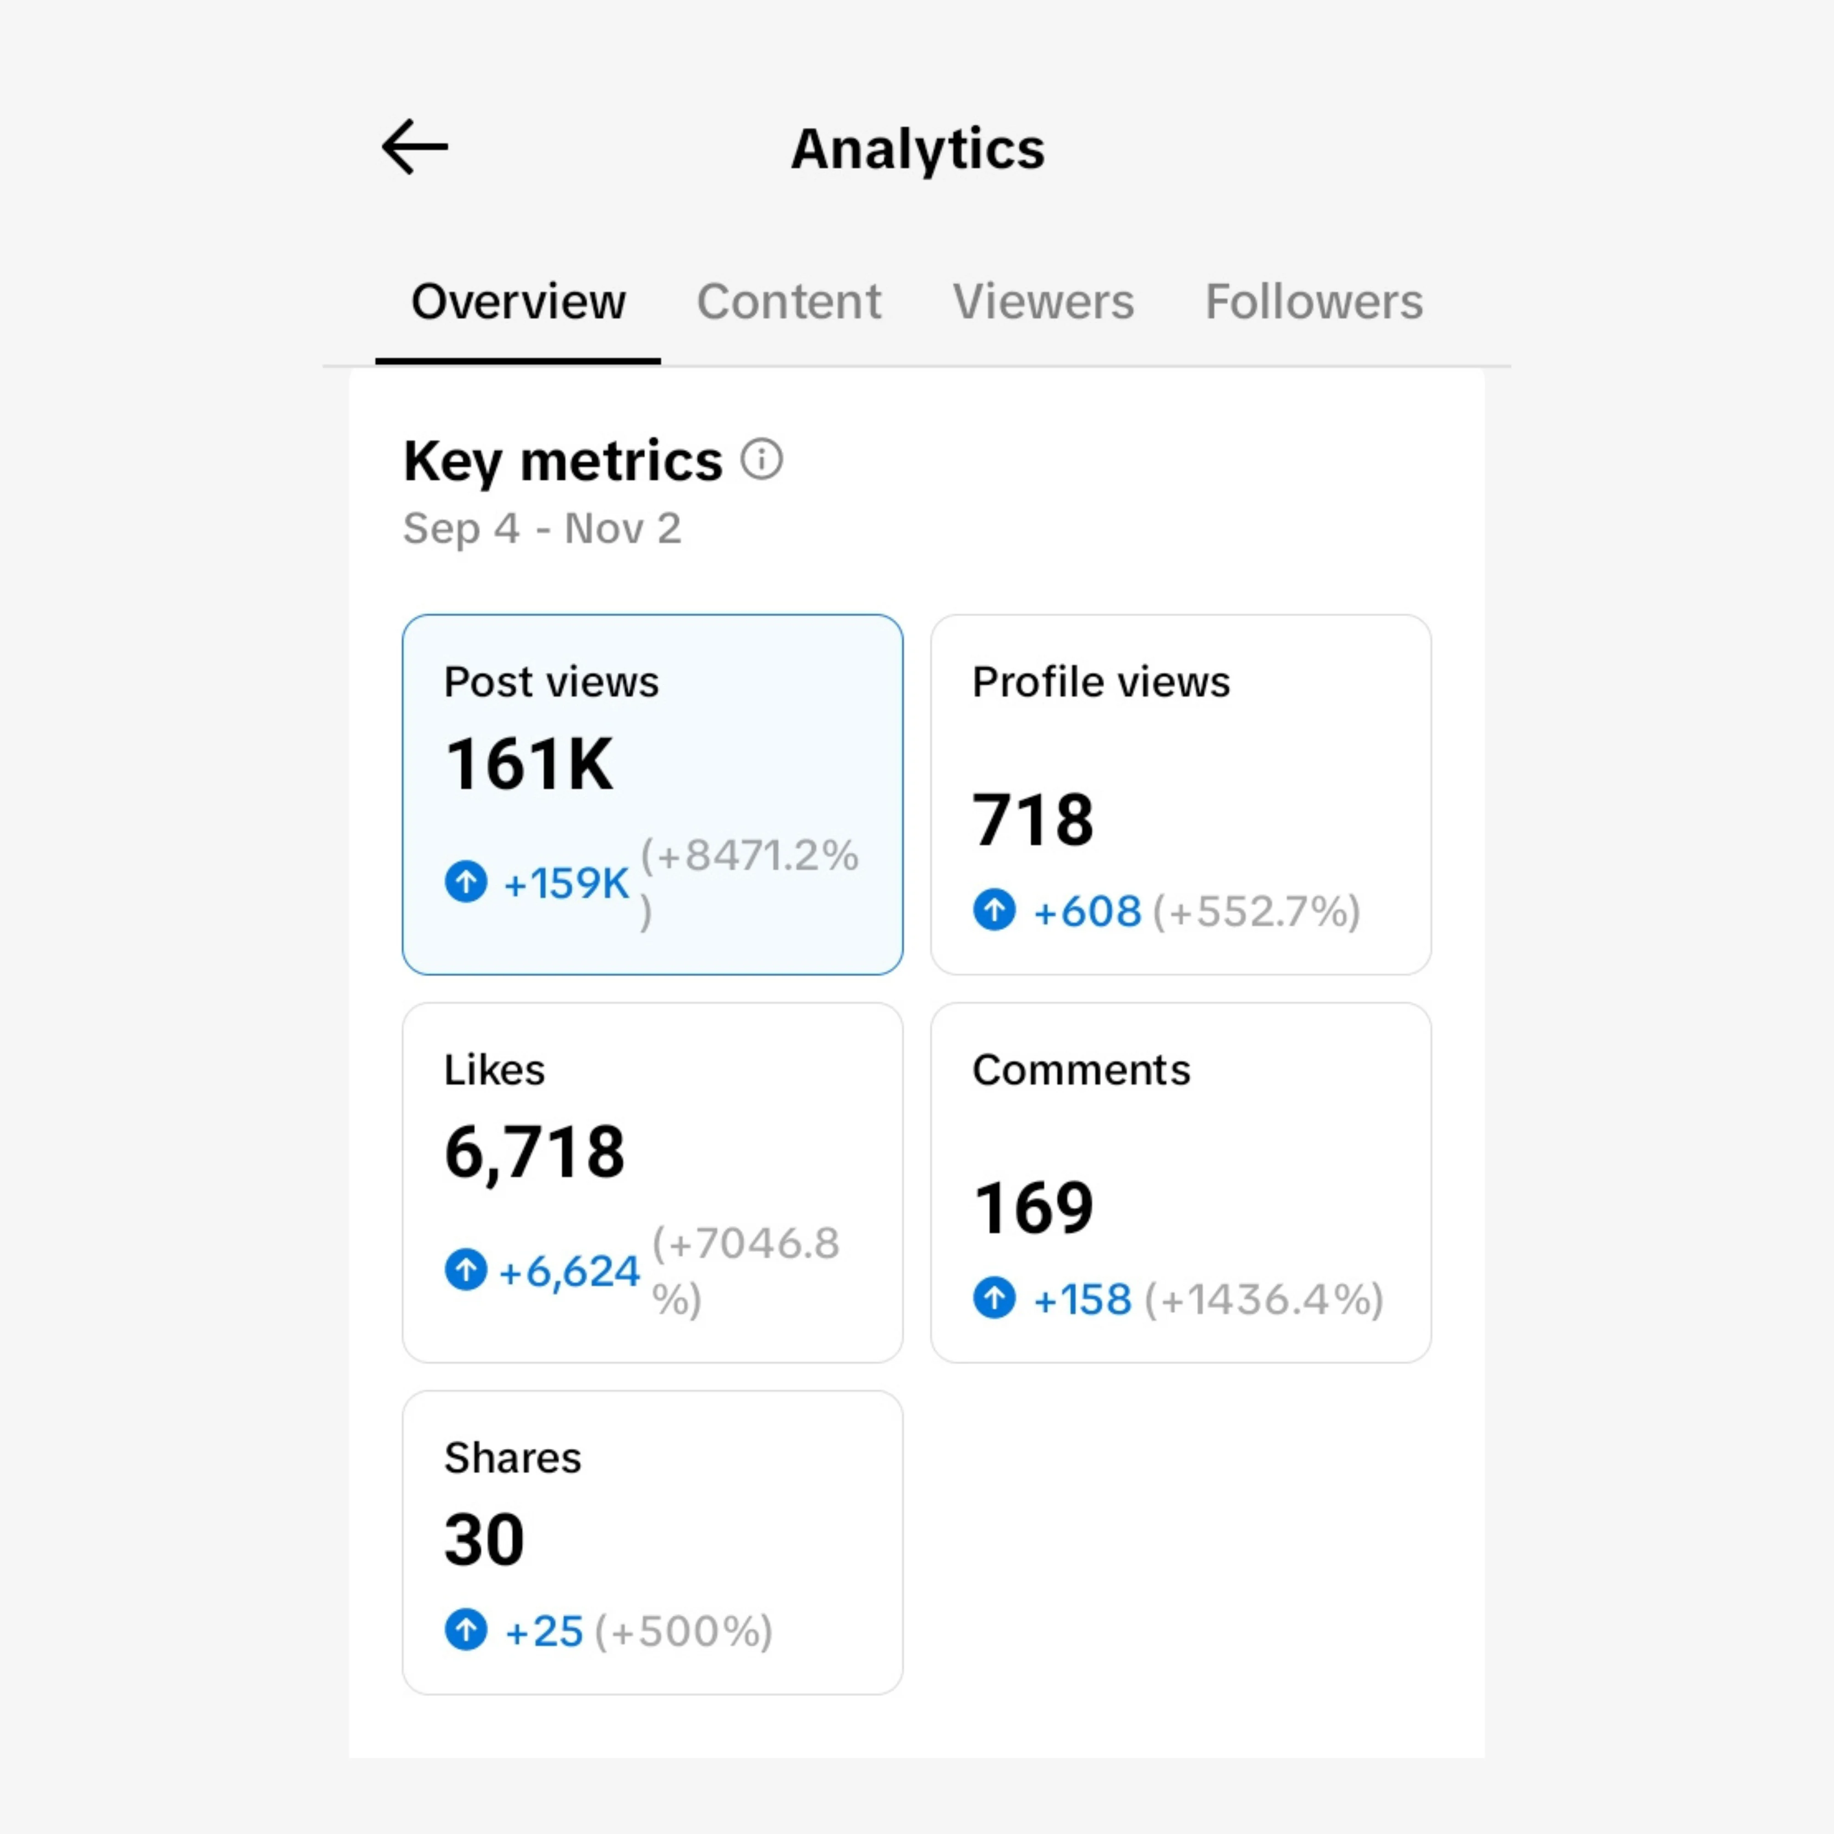Click the Sep 4 - Nov 2 date range
This screenshot has width=1834, height=1834.
[x=542, y=529]
